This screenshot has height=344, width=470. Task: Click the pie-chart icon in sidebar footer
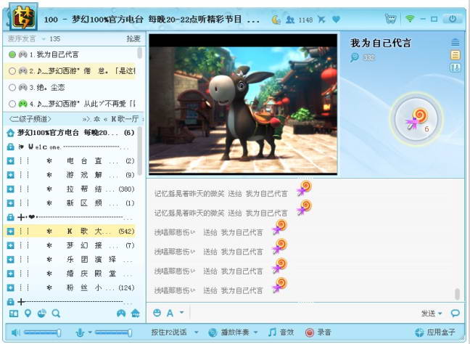coord(41,314)
